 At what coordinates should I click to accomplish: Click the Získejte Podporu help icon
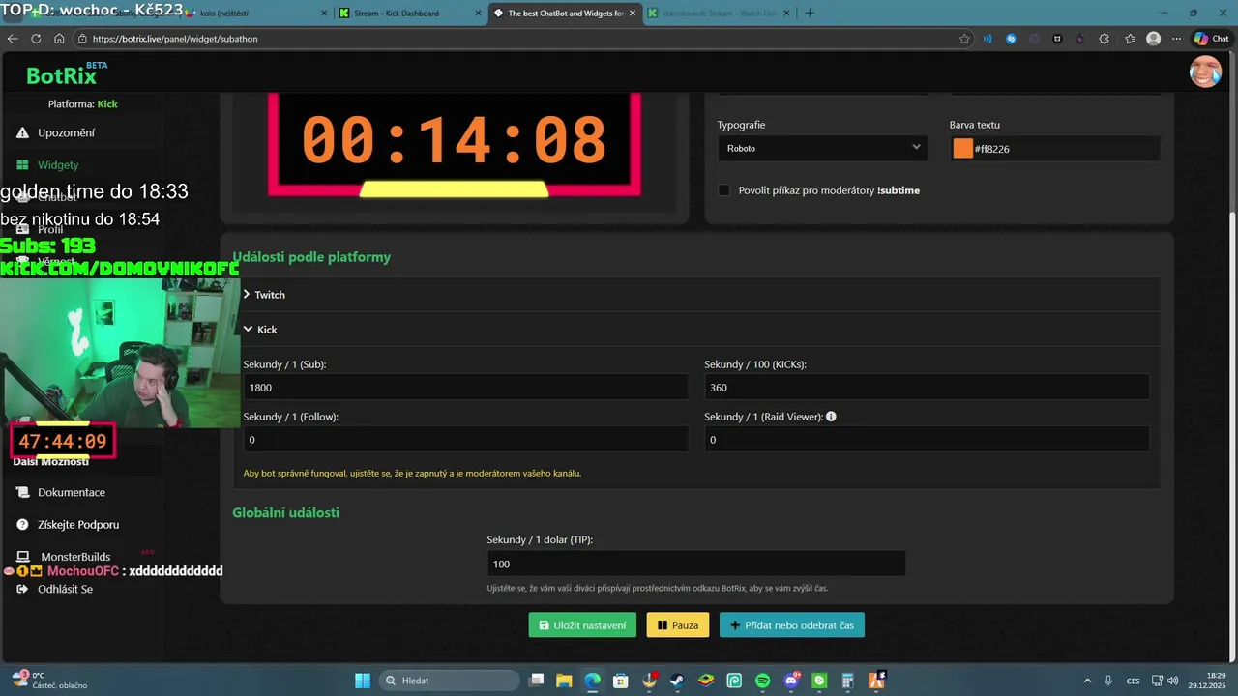23,524
